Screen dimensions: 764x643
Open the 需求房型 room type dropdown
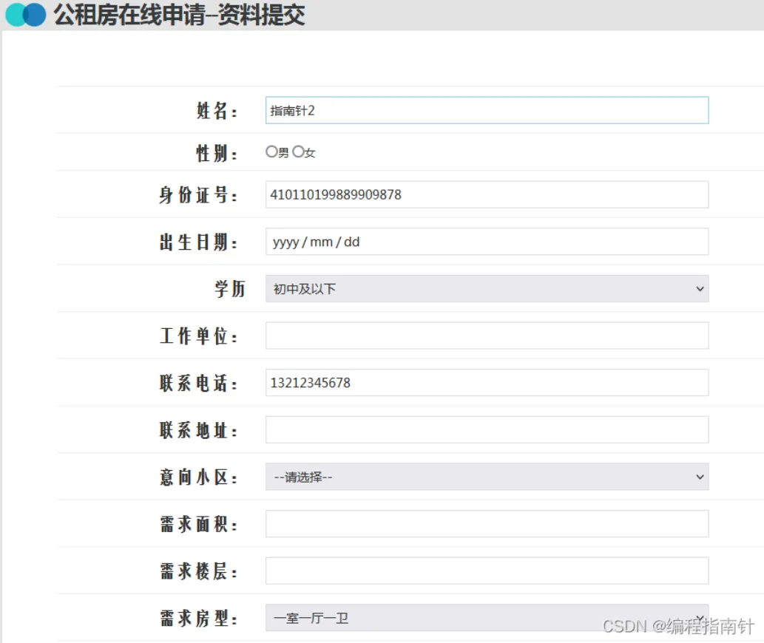coord(487,618)
